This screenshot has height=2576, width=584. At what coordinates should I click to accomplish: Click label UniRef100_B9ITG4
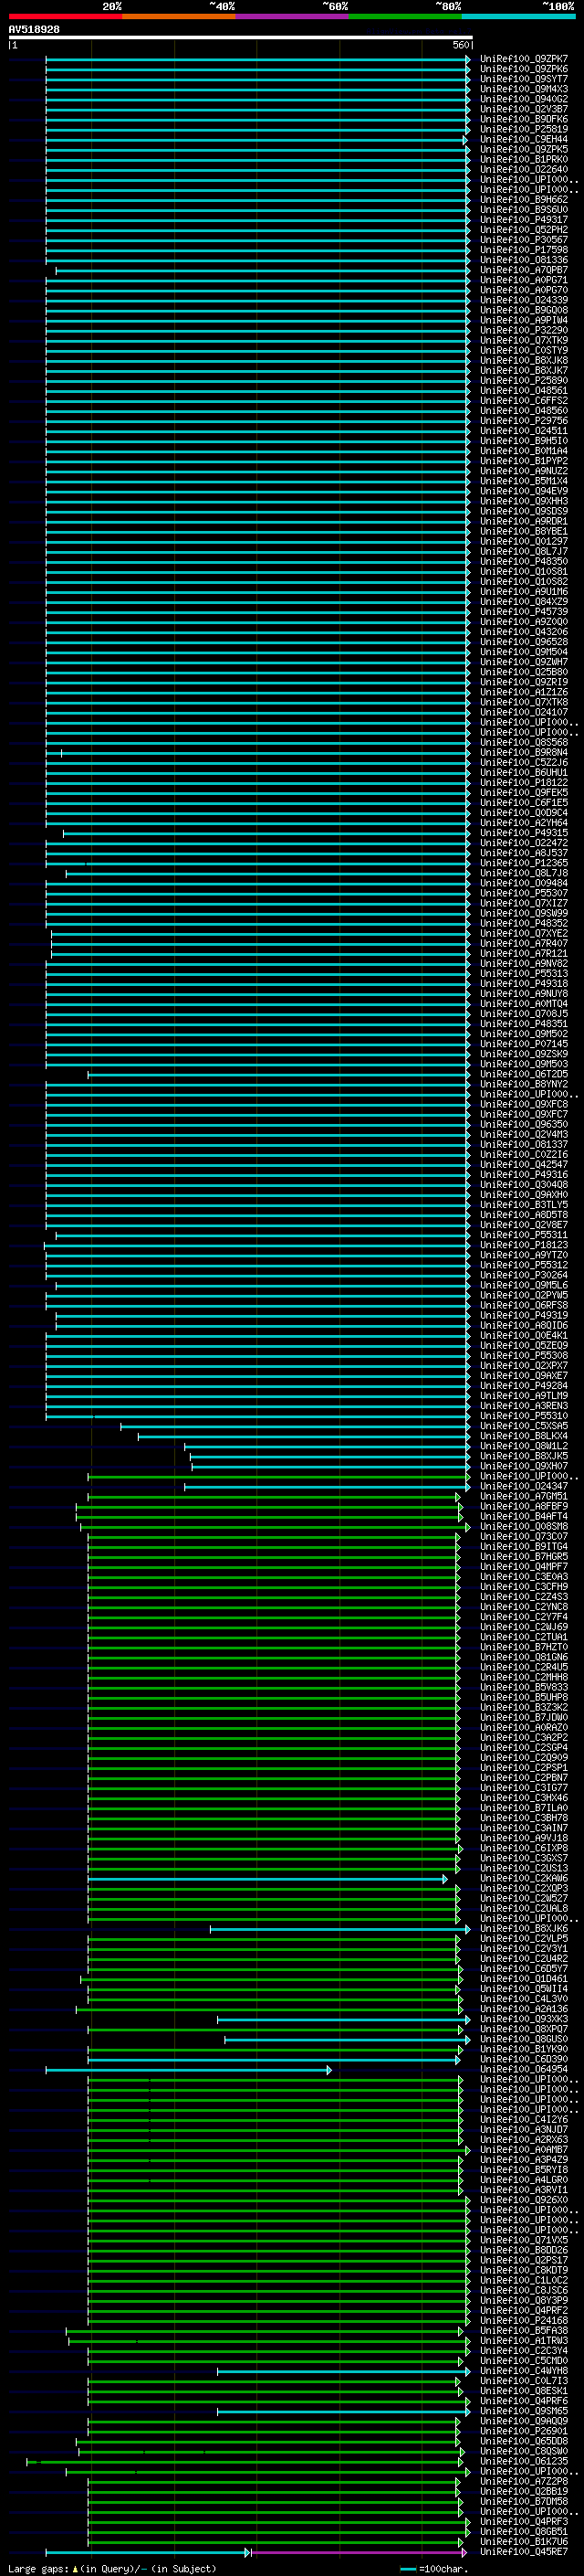524,1547
